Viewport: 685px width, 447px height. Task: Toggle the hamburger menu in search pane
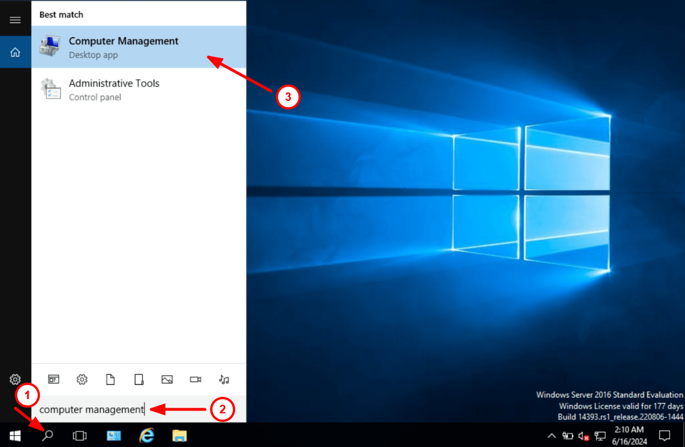(x=15, y=19)
